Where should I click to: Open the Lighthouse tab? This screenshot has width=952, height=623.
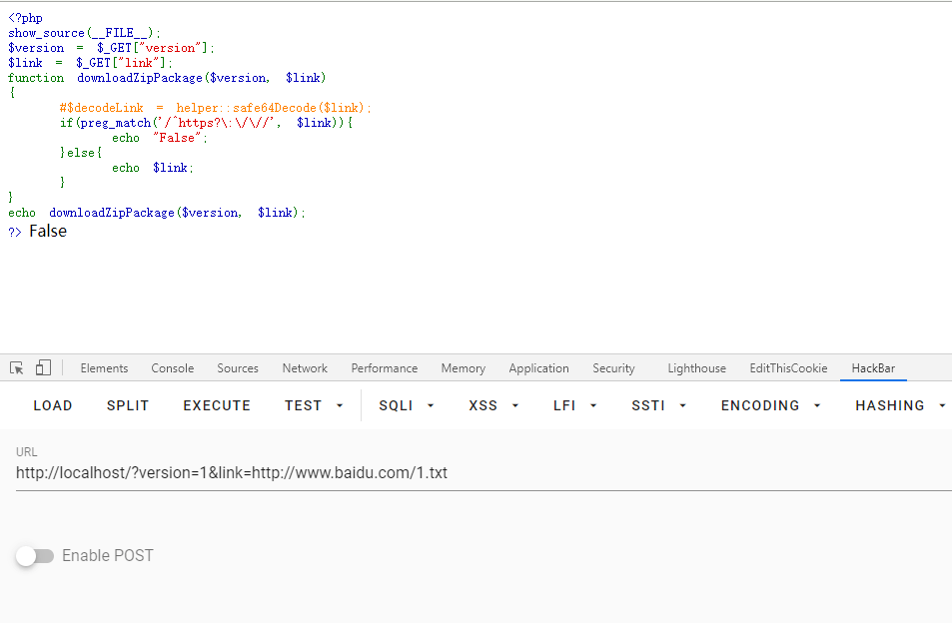[696, 368]
